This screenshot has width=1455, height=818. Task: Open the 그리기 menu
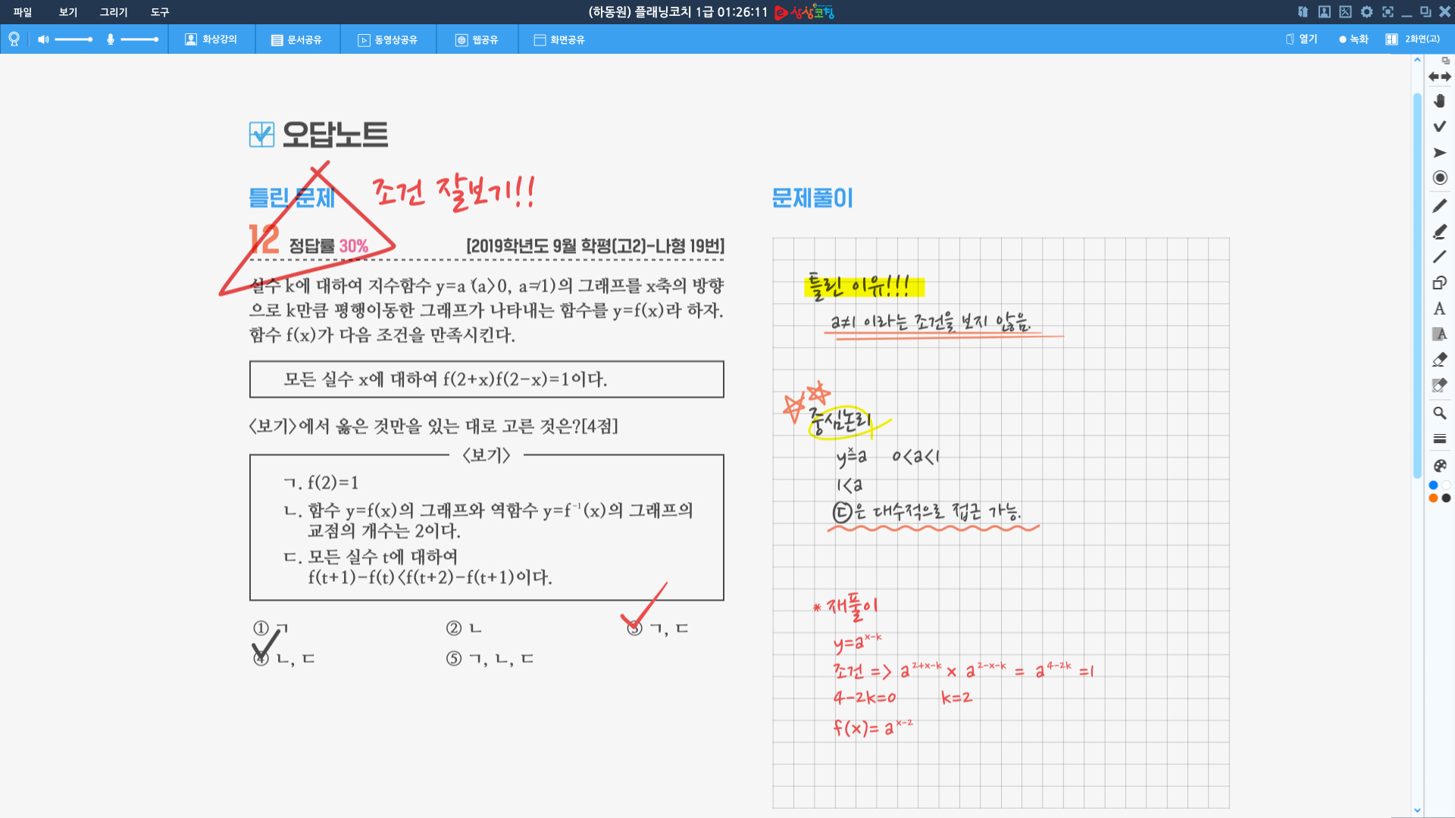(114, 12)
